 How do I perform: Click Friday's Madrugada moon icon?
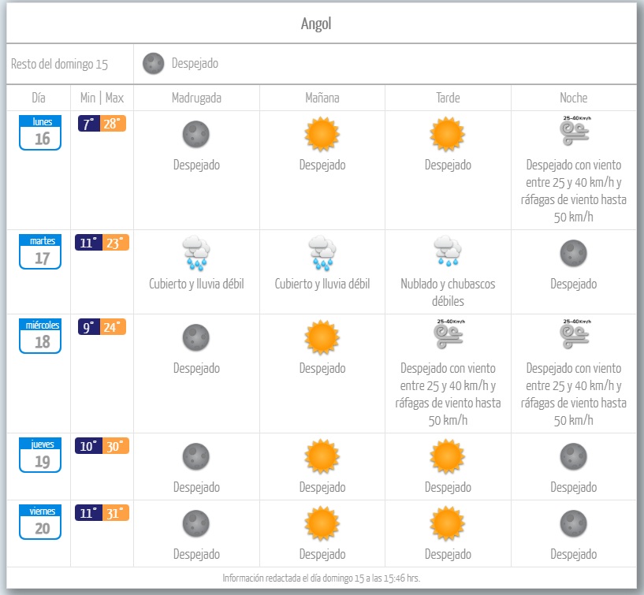click(196, 523)
